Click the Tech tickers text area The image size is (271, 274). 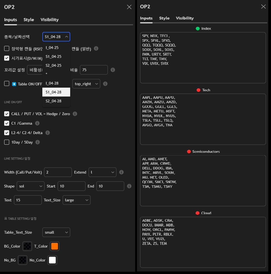pyautogui.click(x=203, y=119)
